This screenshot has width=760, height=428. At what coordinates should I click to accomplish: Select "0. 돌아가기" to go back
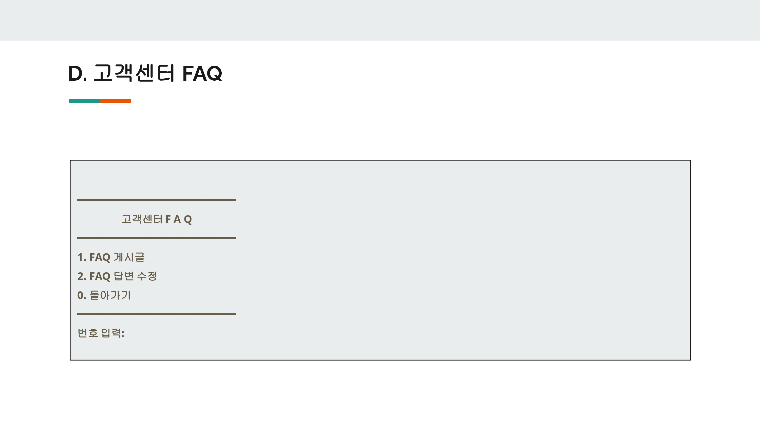(104, 295)
